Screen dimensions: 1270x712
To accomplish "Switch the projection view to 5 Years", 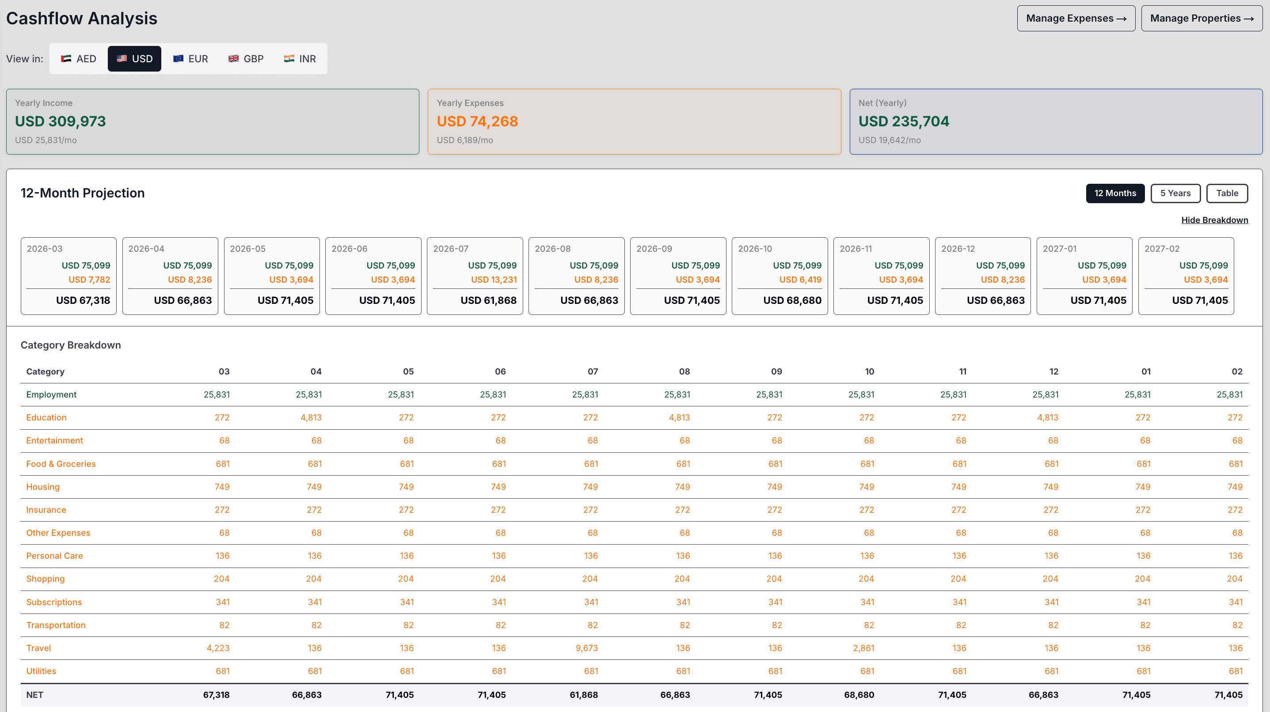I will click(1175, 193).
